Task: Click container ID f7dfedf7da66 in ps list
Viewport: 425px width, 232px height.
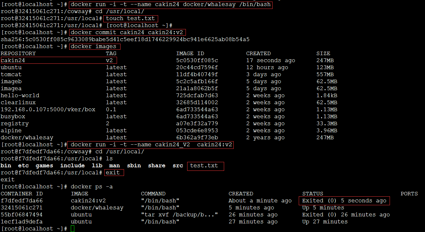Action: click(x=22, y=201)
